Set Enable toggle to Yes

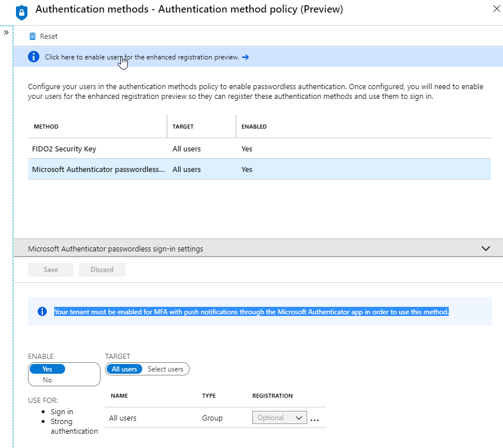(x=47, y=369)
